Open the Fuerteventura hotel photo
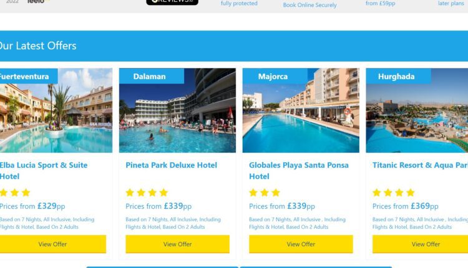Screen dimensions: 468x268 pos(56,110)
